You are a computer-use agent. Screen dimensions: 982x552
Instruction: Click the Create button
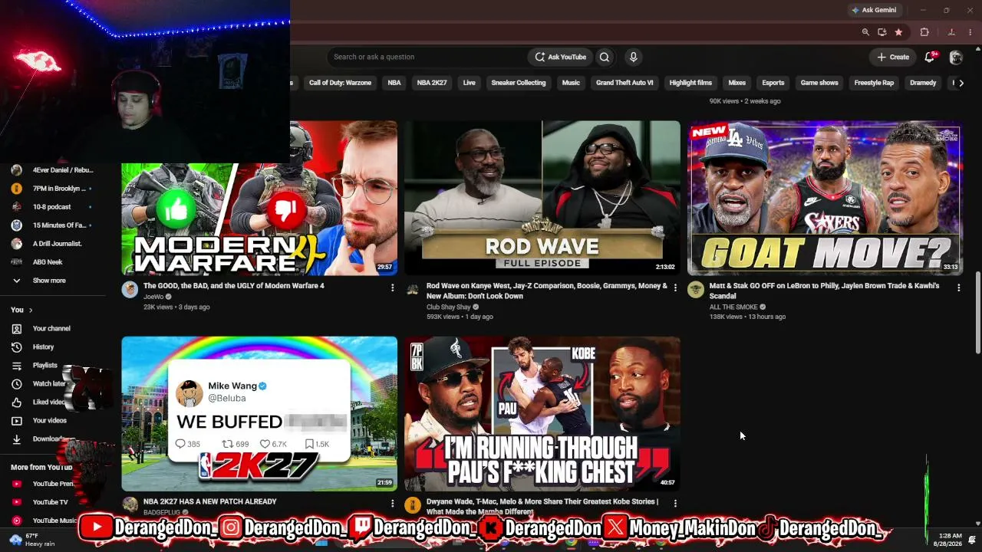[x=893, y=57]
